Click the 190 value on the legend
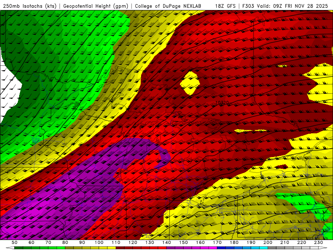The width and height of the screenshot is (333, 250). [x=251, y=242]
